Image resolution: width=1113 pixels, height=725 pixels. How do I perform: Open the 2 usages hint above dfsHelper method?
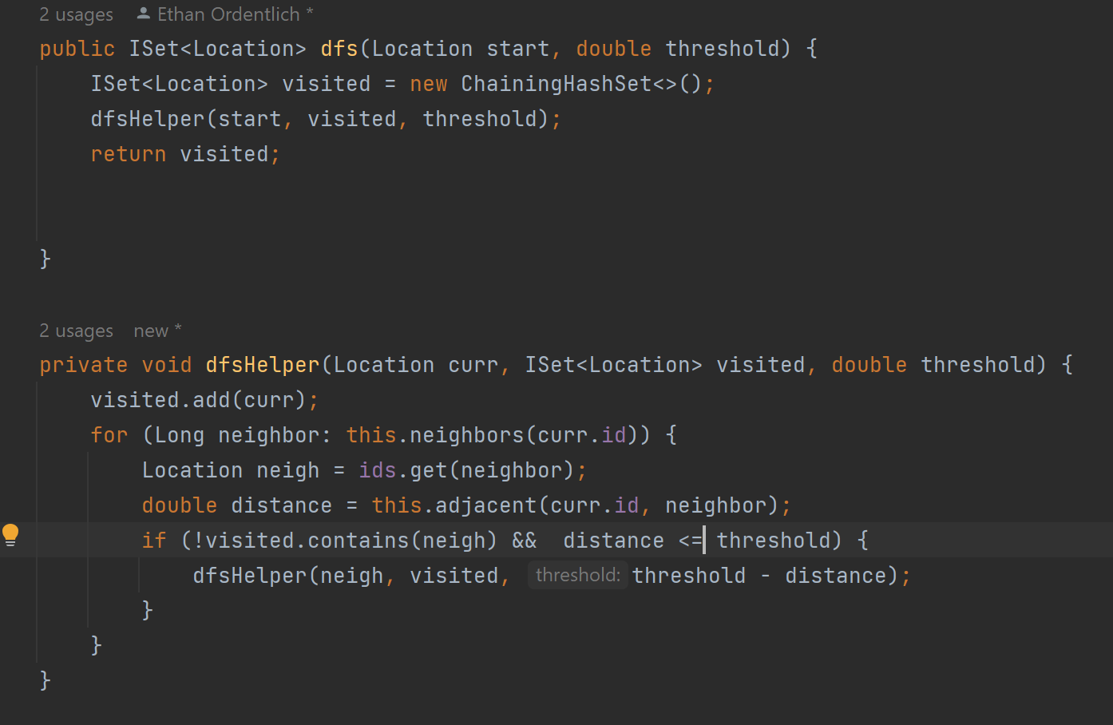pos(76,331)
